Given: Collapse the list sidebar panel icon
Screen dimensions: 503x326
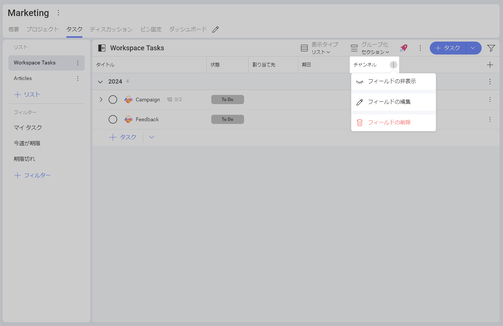Looking at the screenshot, I should tap(102, 48).
